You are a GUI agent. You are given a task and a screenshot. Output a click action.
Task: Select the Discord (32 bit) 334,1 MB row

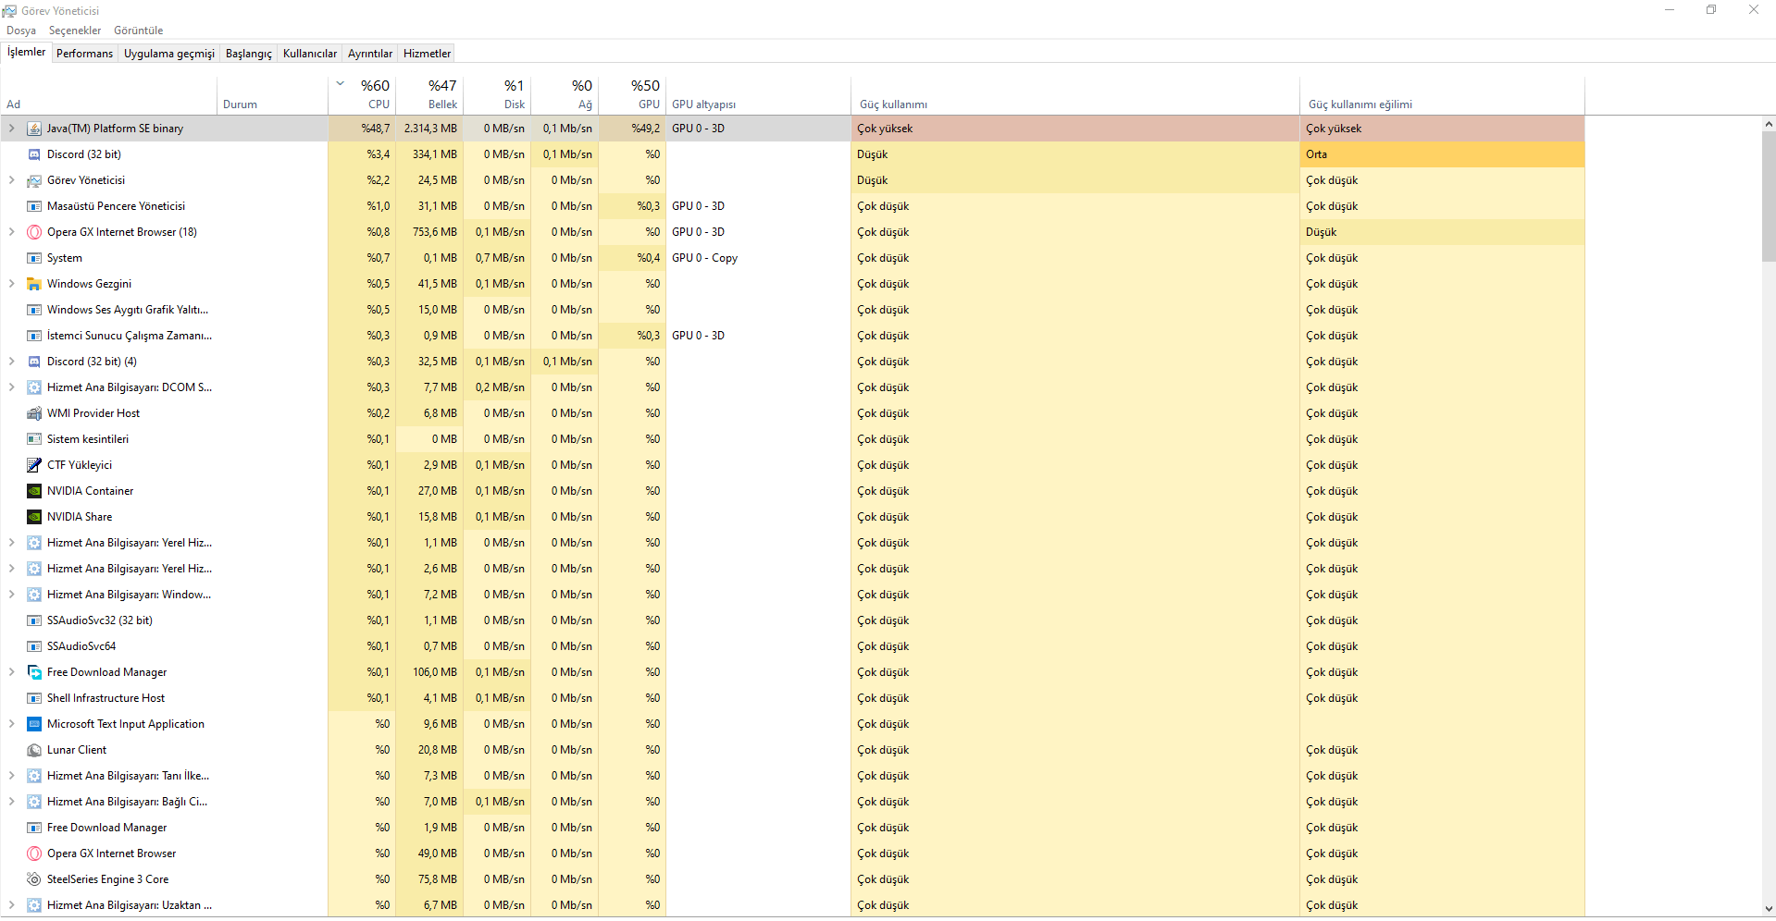pyautogui.click(x=793, y=154)
